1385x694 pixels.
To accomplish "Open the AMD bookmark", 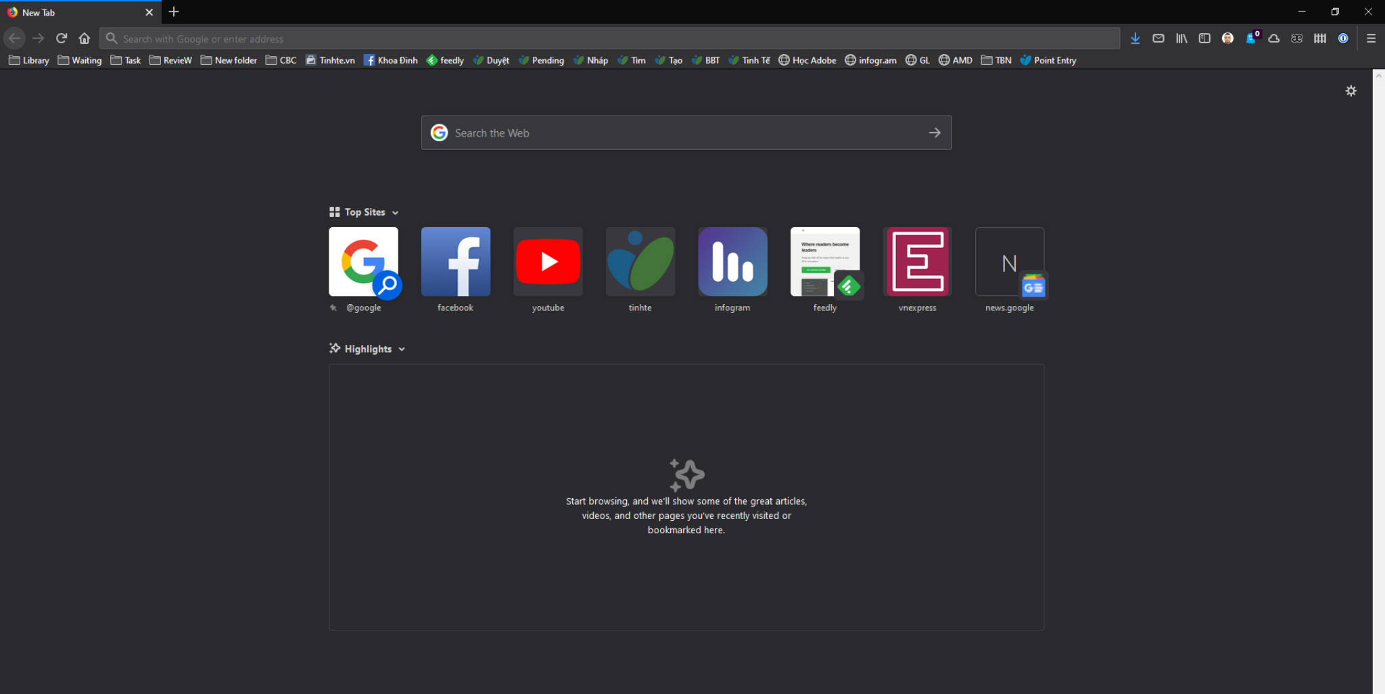I will pyautogui.click(x=956, y=60).
